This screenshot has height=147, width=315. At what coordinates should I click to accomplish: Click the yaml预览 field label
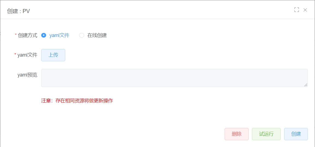pos(27,75)
